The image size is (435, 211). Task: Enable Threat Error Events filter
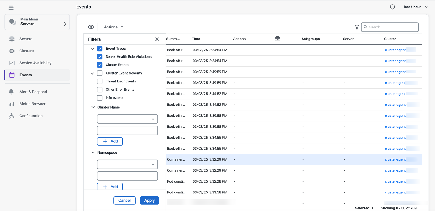100,81
